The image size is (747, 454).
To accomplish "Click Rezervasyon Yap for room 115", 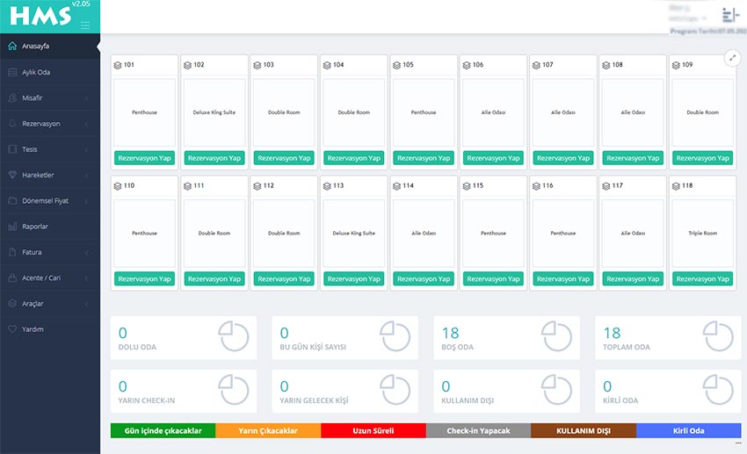I will (x=493, y=279).
